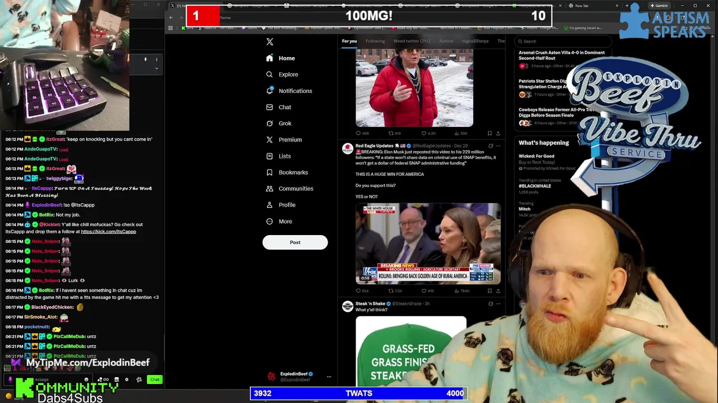Image resolution: width=718 pixels, height=403 pixels.
Task: Reply to the Red Eagle Updates post
Action: pos(358,290)
